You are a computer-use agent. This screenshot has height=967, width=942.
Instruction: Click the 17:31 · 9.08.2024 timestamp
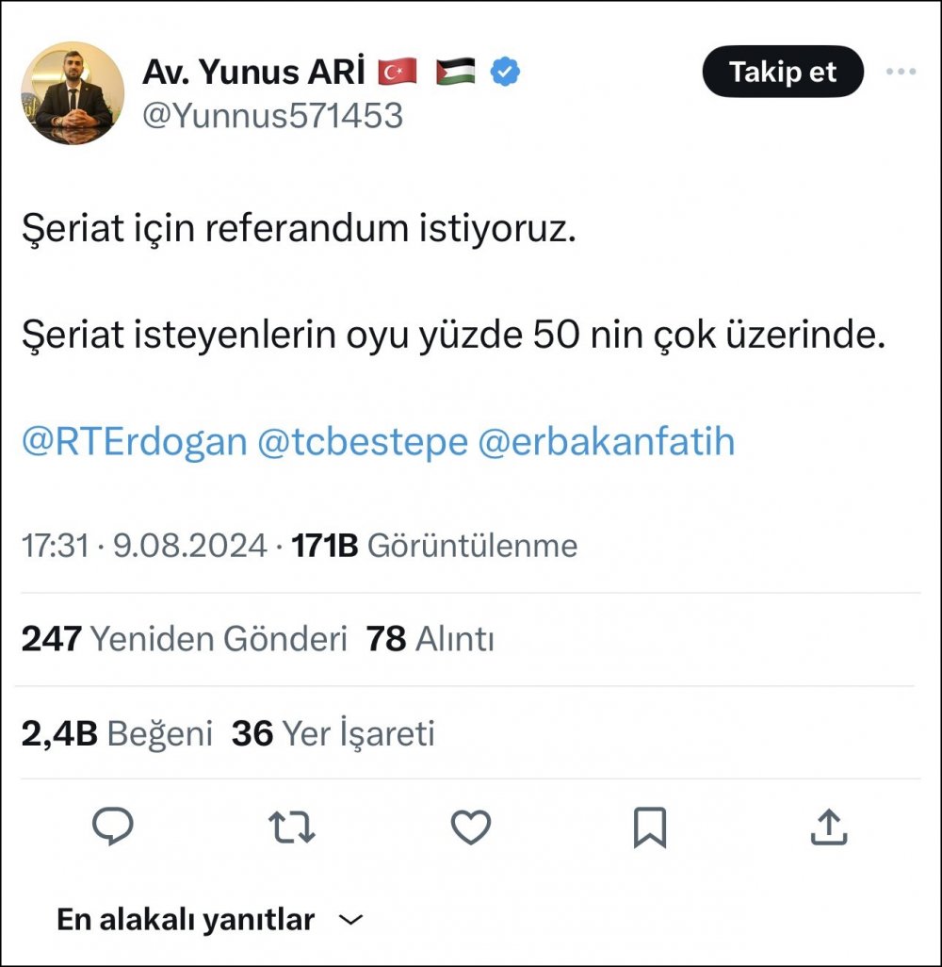[144, 545]
